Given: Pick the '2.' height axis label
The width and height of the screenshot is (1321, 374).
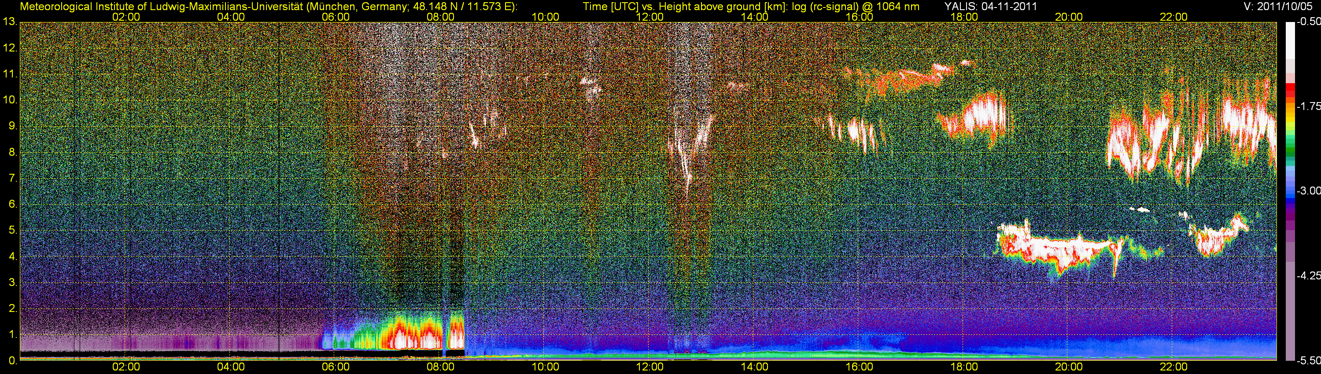Looking at the screenshot, I should (13, 308).
